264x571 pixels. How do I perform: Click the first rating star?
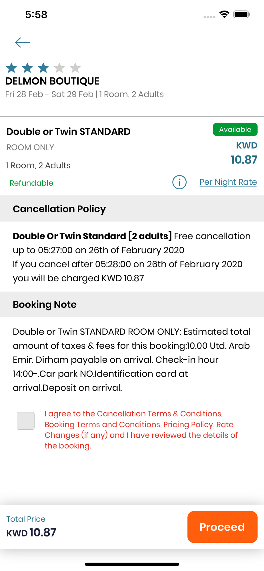coord(11,68)
